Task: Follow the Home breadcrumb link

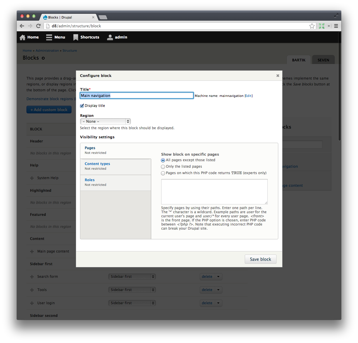Action: point(27,51)
